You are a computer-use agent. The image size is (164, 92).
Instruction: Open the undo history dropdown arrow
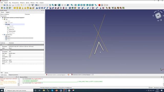tap(23, 5)
